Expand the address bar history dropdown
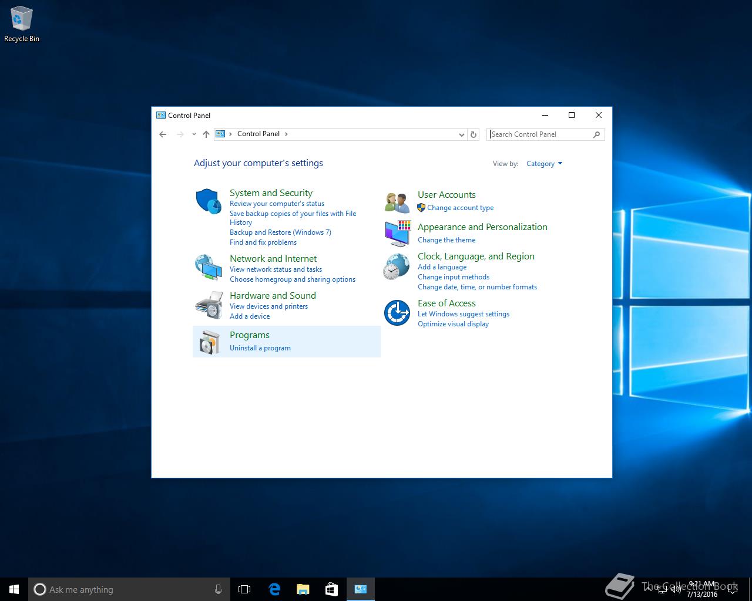The height and width of the screenshot is (601, 752). pos(461,134)
